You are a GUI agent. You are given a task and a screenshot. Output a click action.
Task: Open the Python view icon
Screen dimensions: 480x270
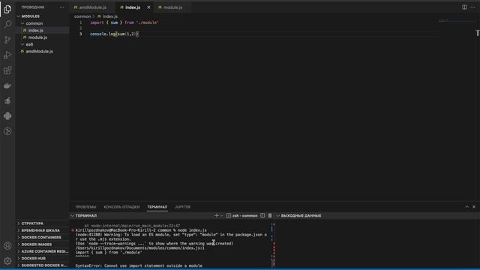coord(7,116)
